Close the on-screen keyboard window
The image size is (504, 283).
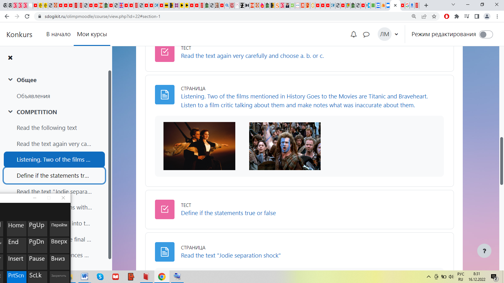click(x=63, y=198)
